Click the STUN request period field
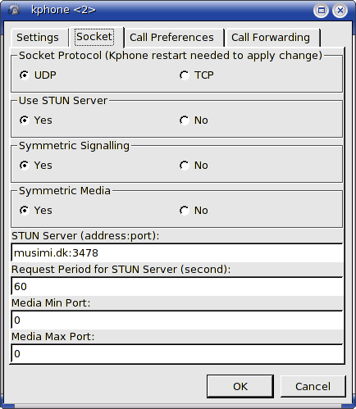The image size is (356, 409). (177, 286)
